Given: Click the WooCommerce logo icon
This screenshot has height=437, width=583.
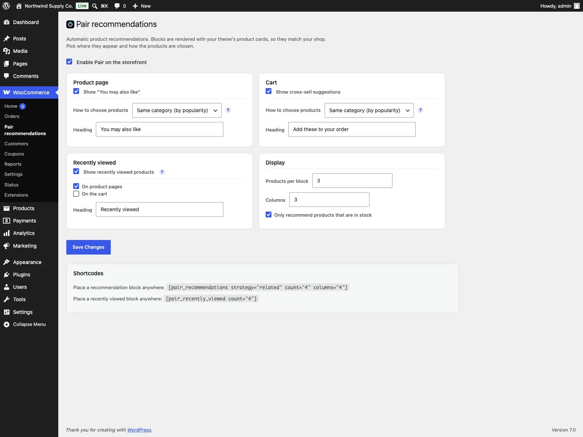Looking at the screenshot, I should [7, 92].
